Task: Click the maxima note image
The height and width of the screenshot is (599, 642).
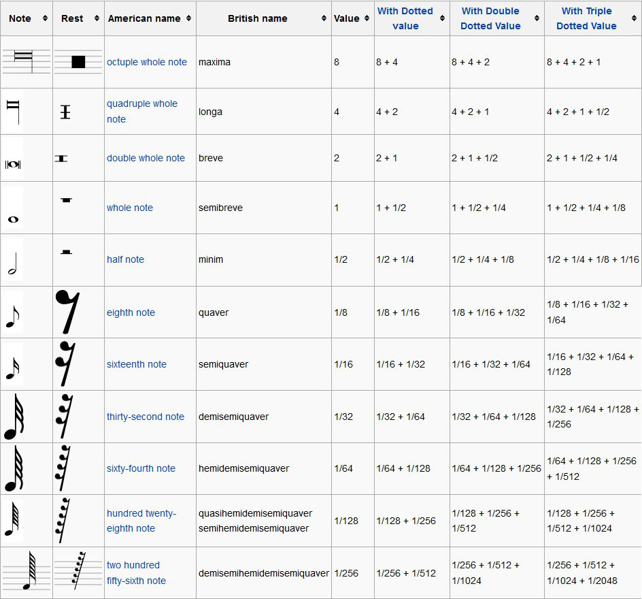Action: (27, 62)
